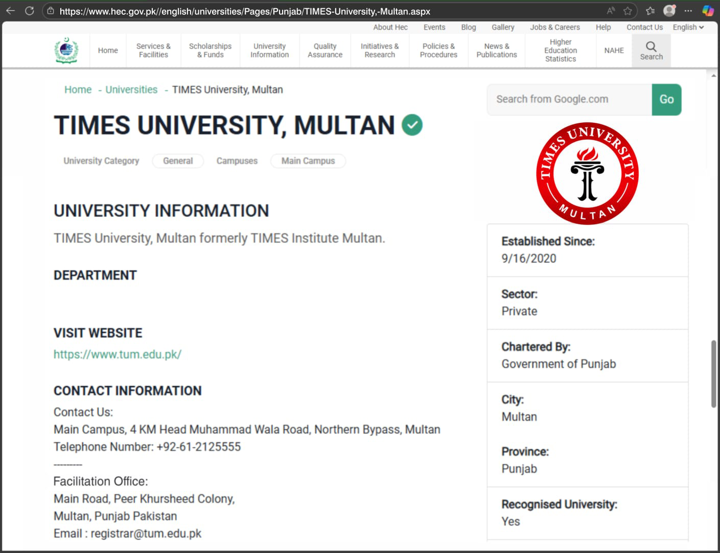Open the Jobs & Careers link

click(555, 27)
